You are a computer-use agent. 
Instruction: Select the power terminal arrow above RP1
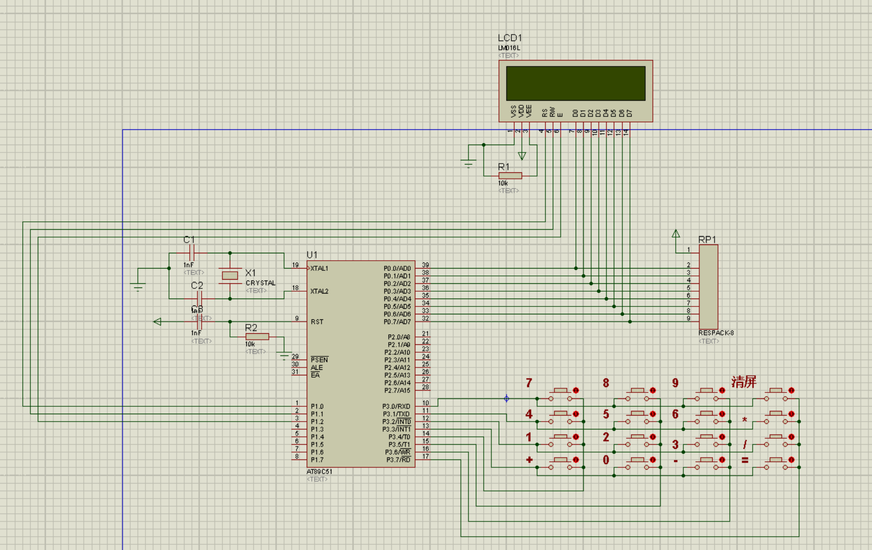pyautogui.click(x=676, y=234)
